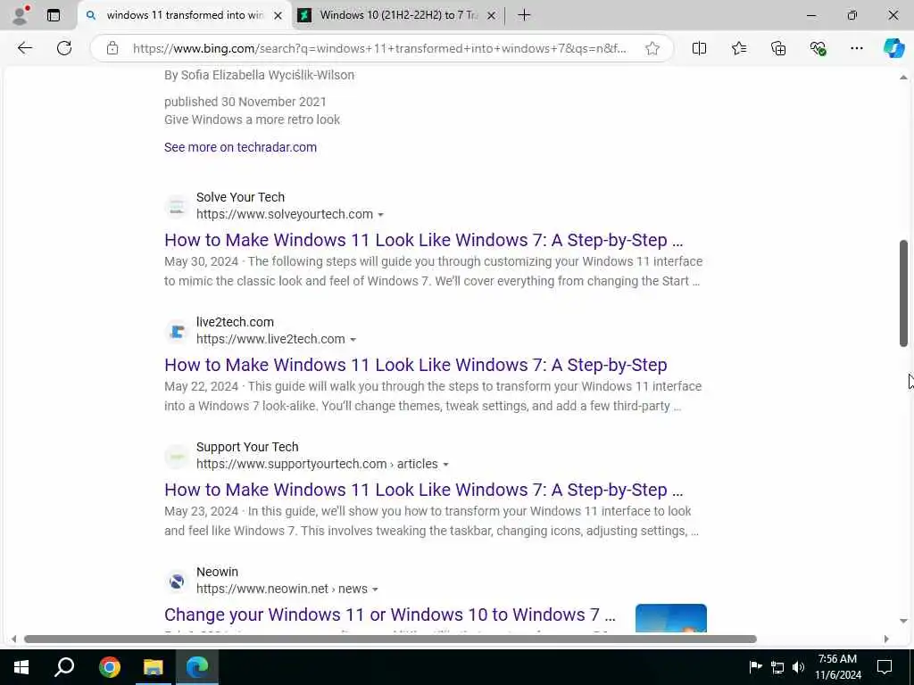This screenshot has width=914, height=685.
Task: Click the live2tech.com site favicon
Action: (x=177, y=332)
